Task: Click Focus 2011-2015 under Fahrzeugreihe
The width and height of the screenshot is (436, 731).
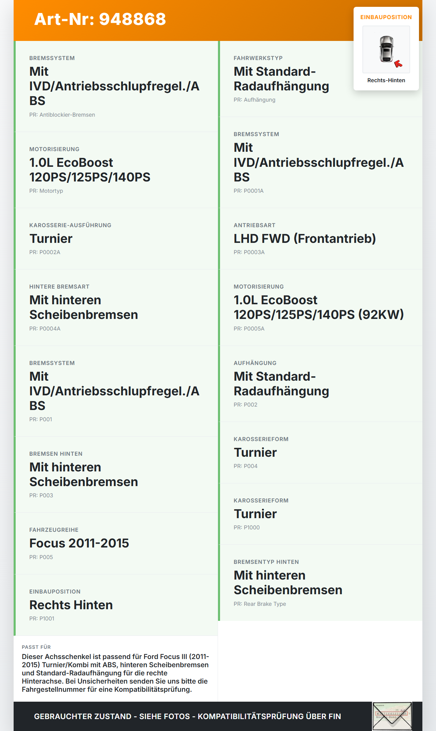Action: (79, 543)
